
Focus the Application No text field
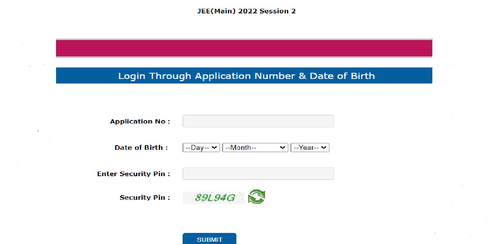258,121
